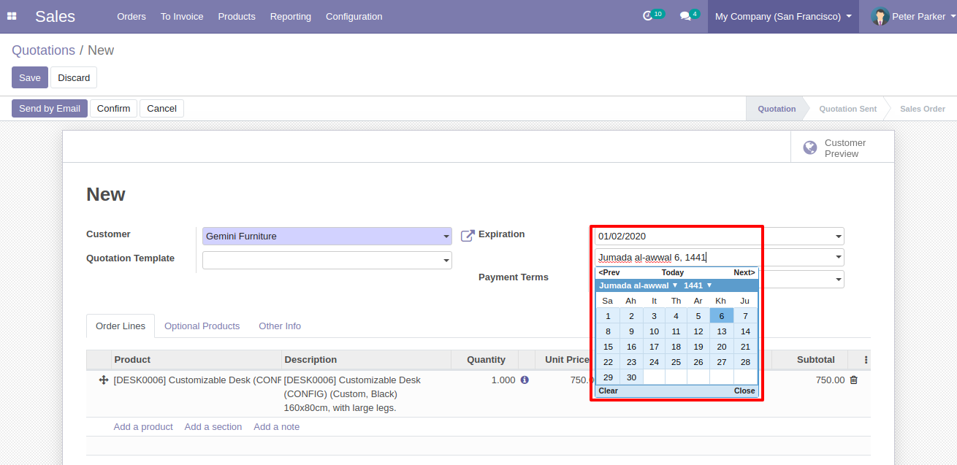Image resolution: width=957 pixels, height=465 pixels.
Task: Click the external link icon beside Customer
Action: tap(468, 236)
